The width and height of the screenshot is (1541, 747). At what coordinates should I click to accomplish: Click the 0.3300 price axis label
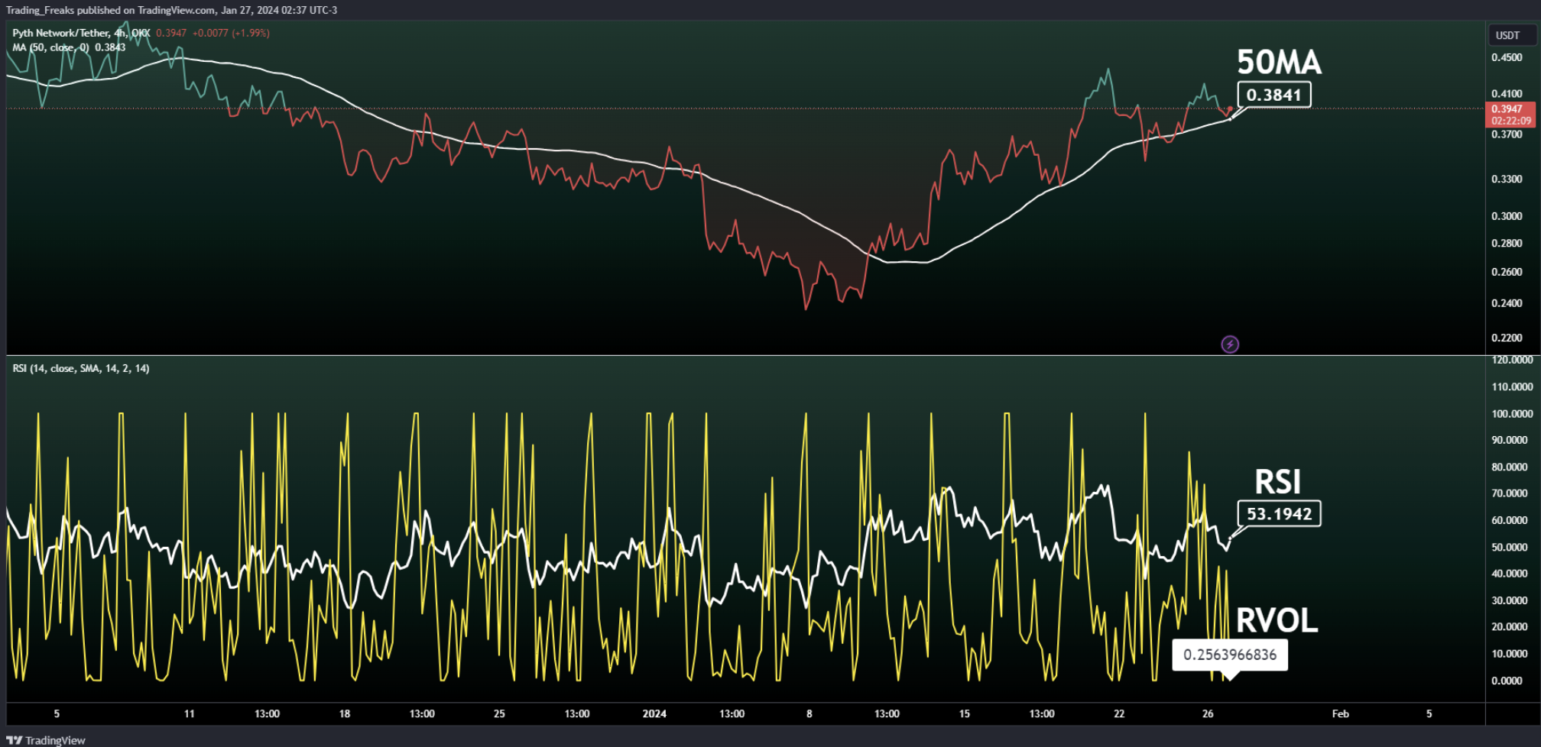pos(1507,179)
